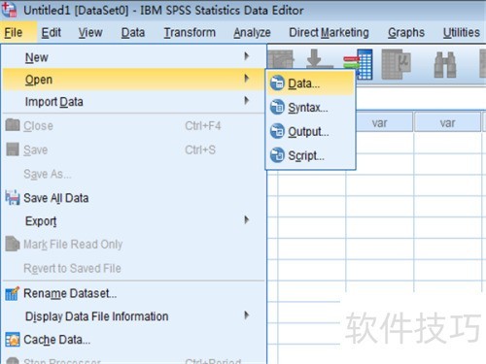Choose Syntax in Open submenu
The width and height of the screenshot is (486, 364).
pyautogui.click(x=310, y=108)
